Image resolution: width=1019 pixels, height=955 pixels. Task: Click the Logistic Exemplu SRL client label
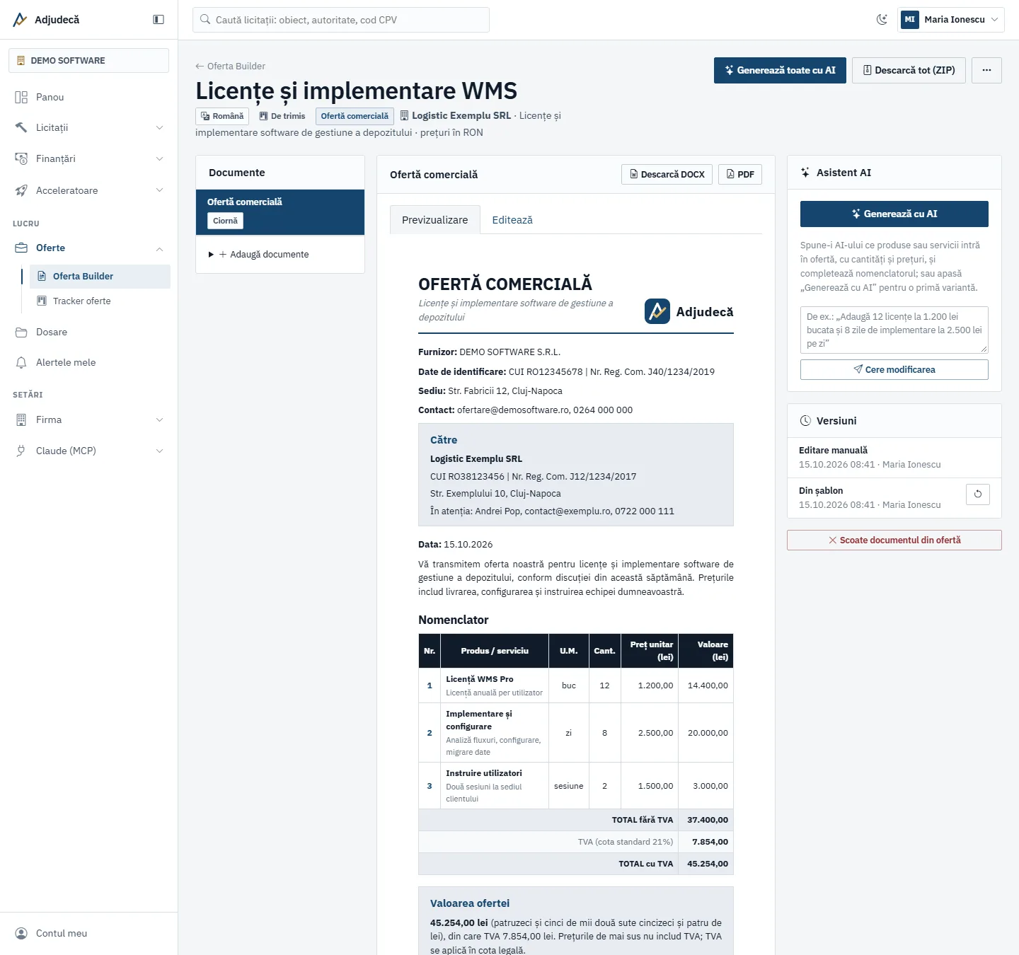click(461, 115)
